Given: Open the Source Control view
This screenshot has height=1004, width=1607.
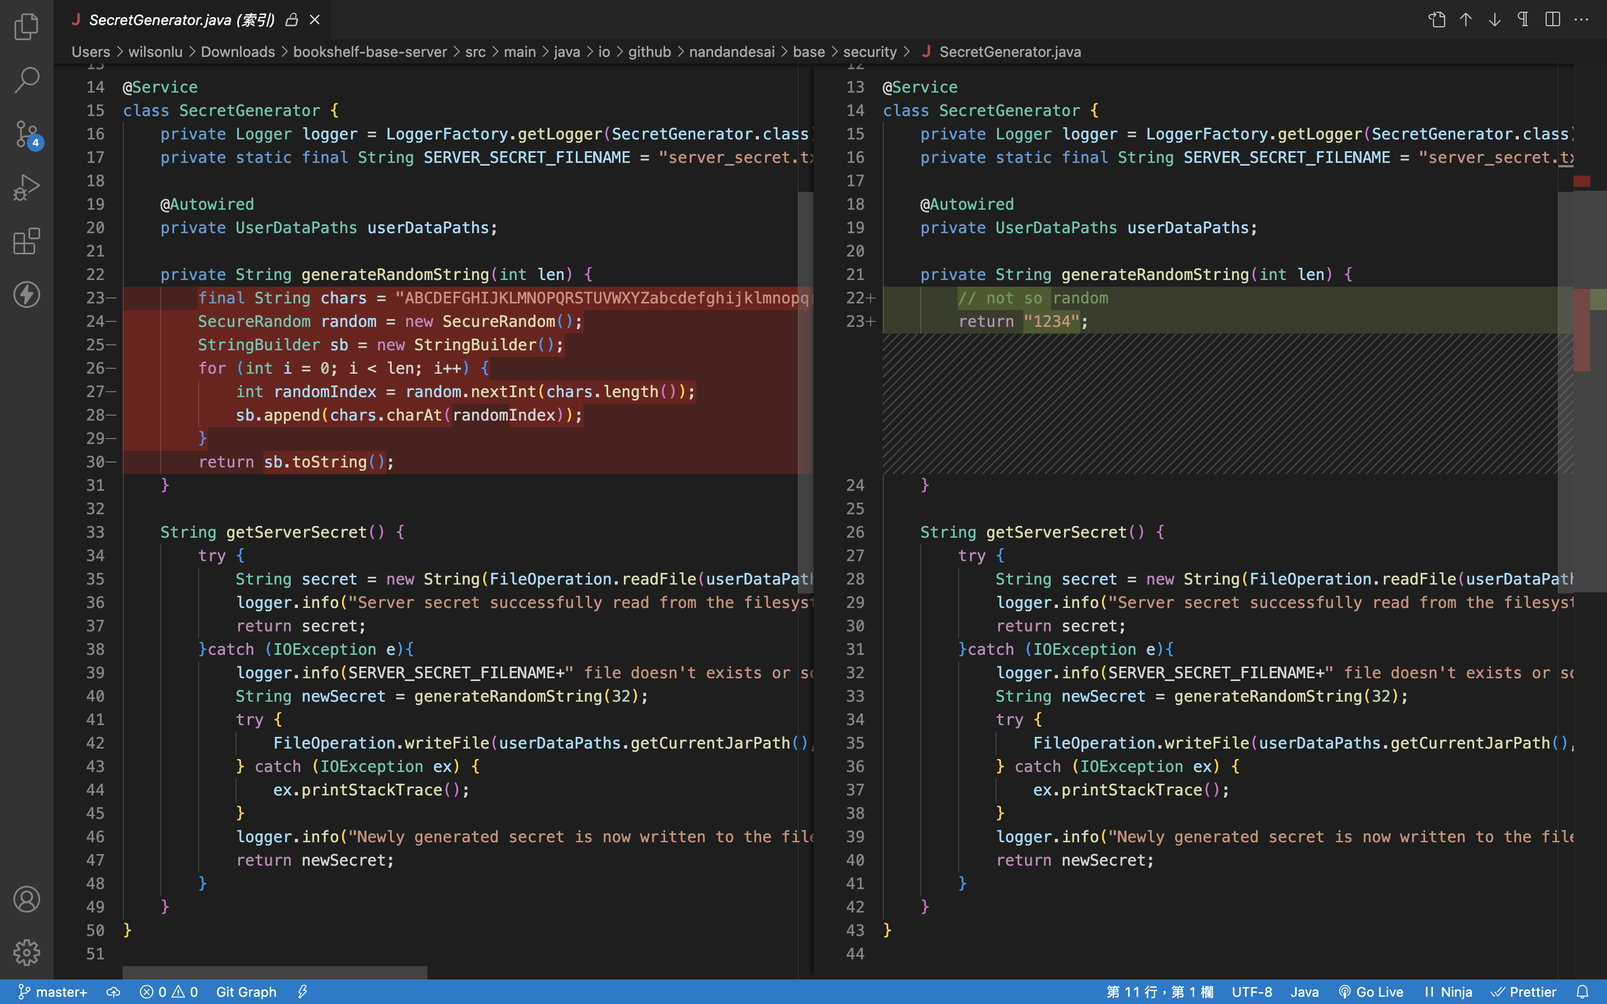Looking at the screenshot, I should click(x=27, y=133).
